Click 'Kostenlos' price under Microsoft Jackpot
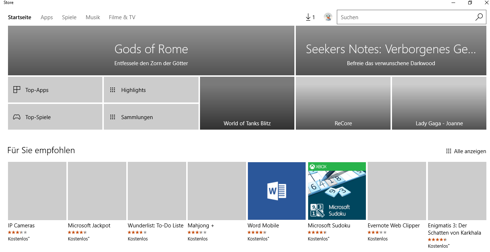 coord(78,239)
